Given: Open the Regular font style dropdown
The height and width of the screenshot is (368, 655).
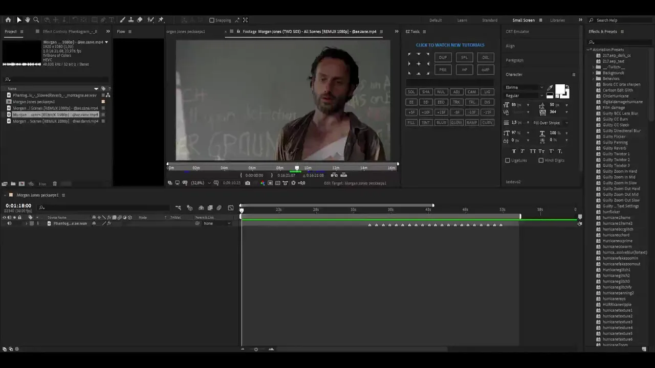Looking at the screenshot, I should pyautogui.click(x=524, y=96).
